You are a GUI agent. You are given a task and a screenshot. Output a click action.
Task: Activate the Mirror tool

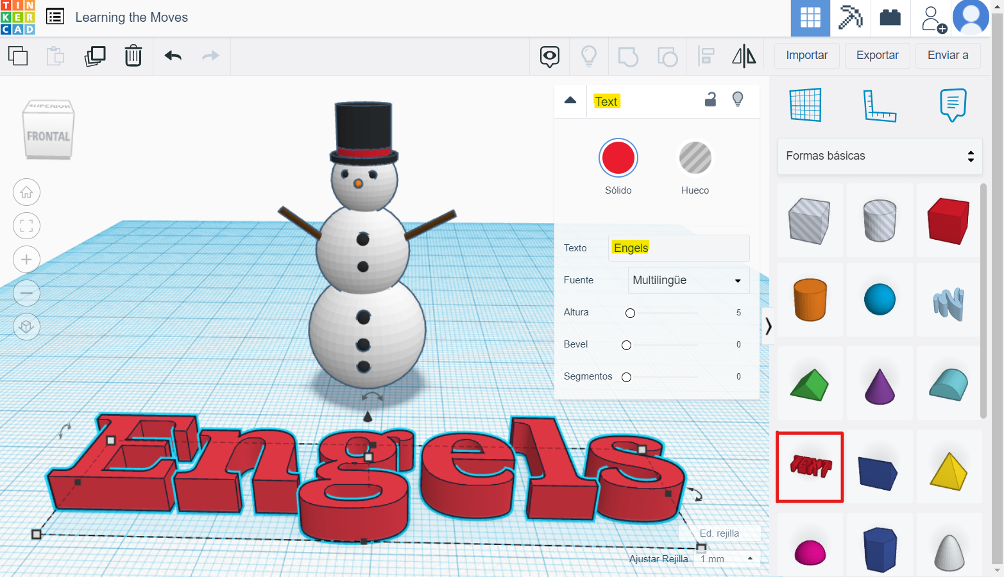click(744, 56)
